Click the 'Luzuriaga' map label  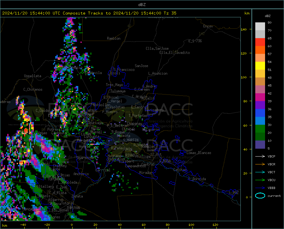[94, 123]
